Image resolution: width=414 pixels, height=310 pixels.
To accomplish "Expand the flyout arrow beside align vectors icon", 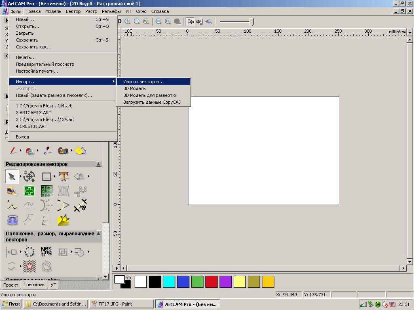I will pyautogui.click(x=20, y=252).
